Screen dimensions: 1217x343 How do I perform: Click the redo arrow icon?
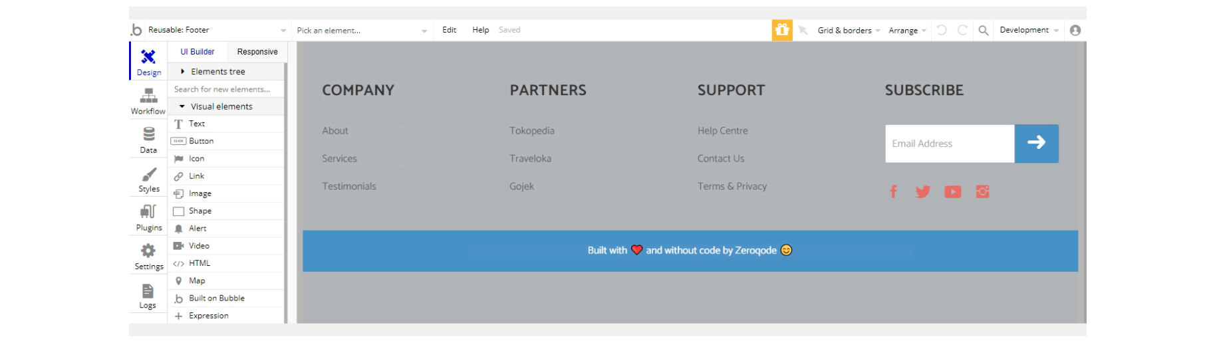[962, 30]
